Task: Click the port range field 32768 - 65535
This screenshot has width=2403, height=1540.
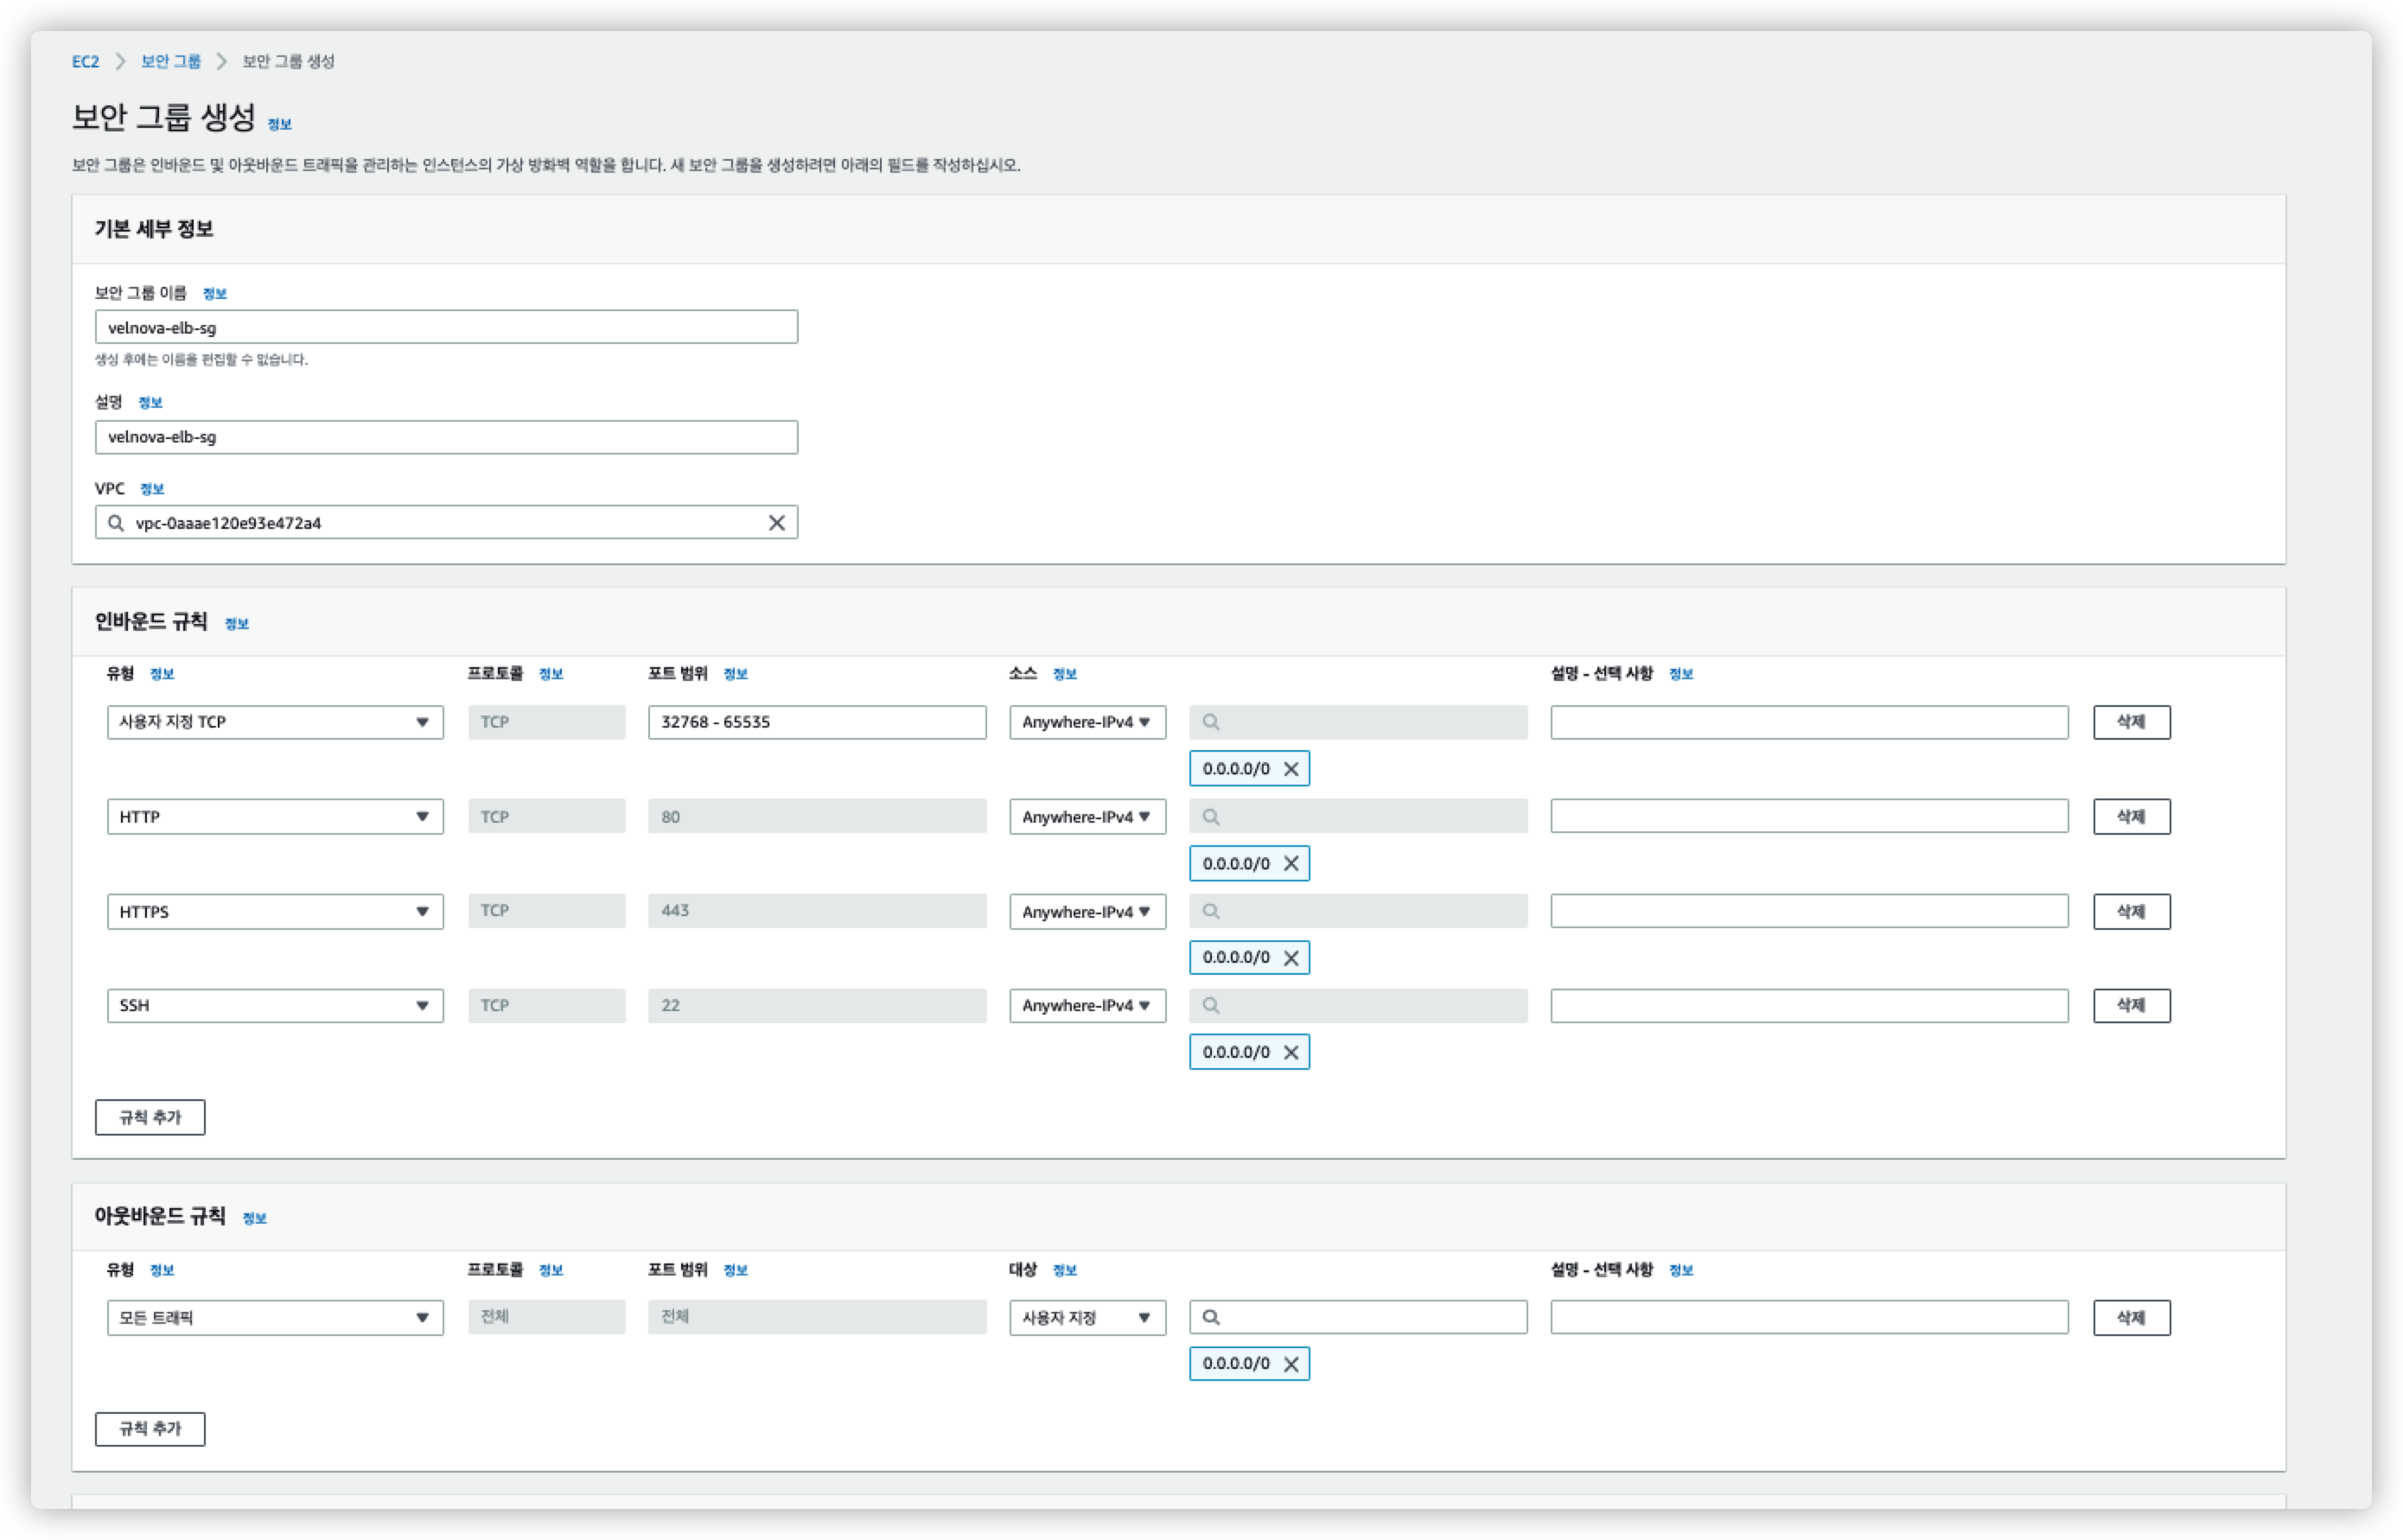Action: [x=816, y=722]
